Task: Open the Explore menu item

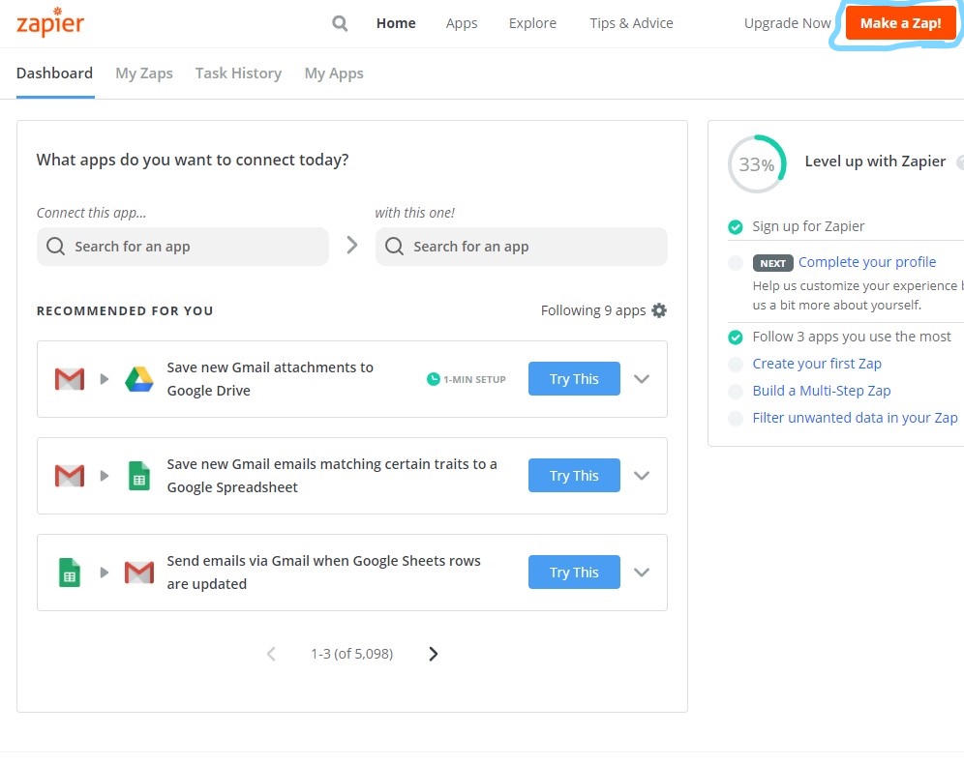Action: pyautogui.click(x=532, y=23)
